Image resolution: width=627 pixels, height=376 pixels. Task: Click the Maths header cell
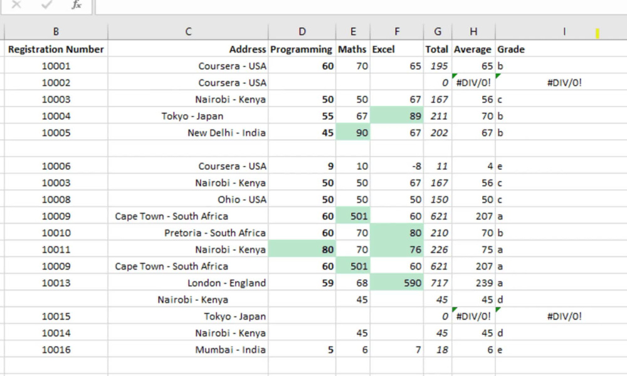click(x=353, y=49)
